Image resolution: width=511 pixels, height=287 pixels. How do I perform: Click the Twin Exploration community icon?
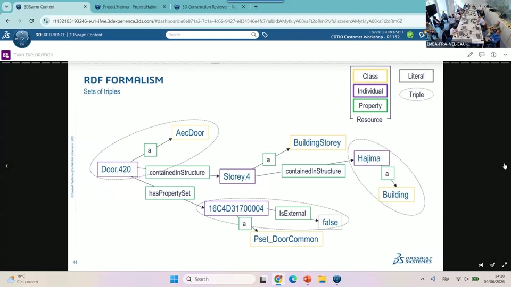click(x=6, y=55)
